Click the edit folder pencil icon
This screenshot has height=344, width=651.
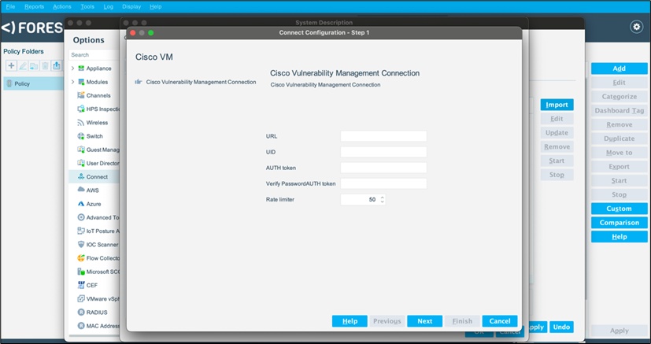(x=22, y=65)
